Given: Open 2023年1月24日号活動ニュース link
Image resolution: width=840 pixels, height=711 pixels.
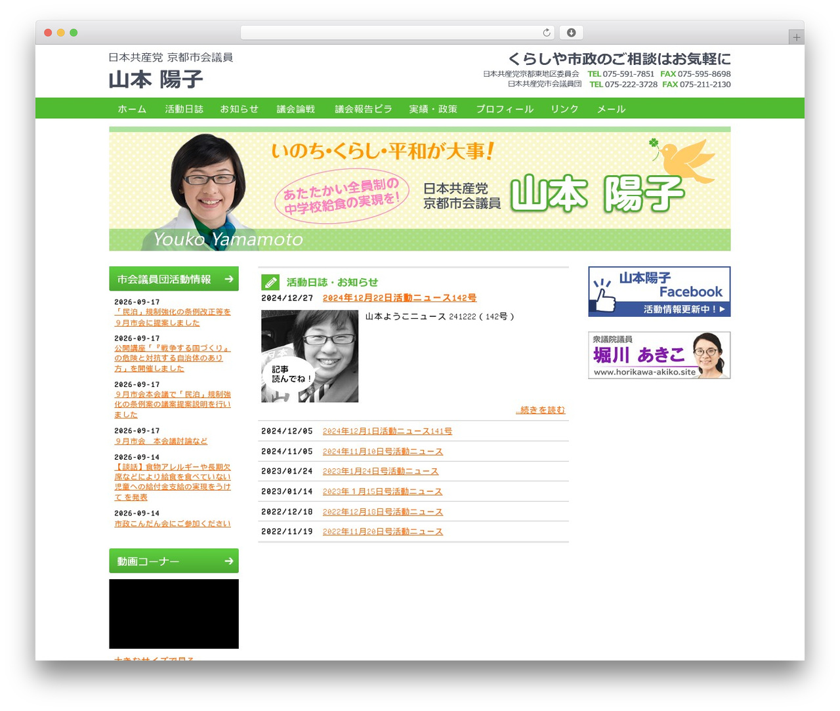Looking at the screenshot, I should click(381, 471).
